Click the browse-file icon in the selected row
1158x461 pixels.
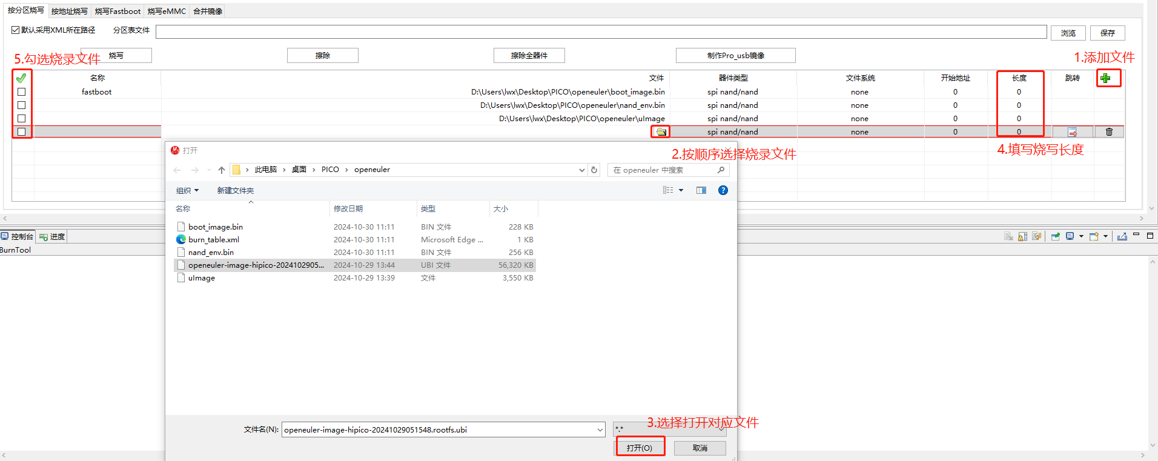[661, 132]
